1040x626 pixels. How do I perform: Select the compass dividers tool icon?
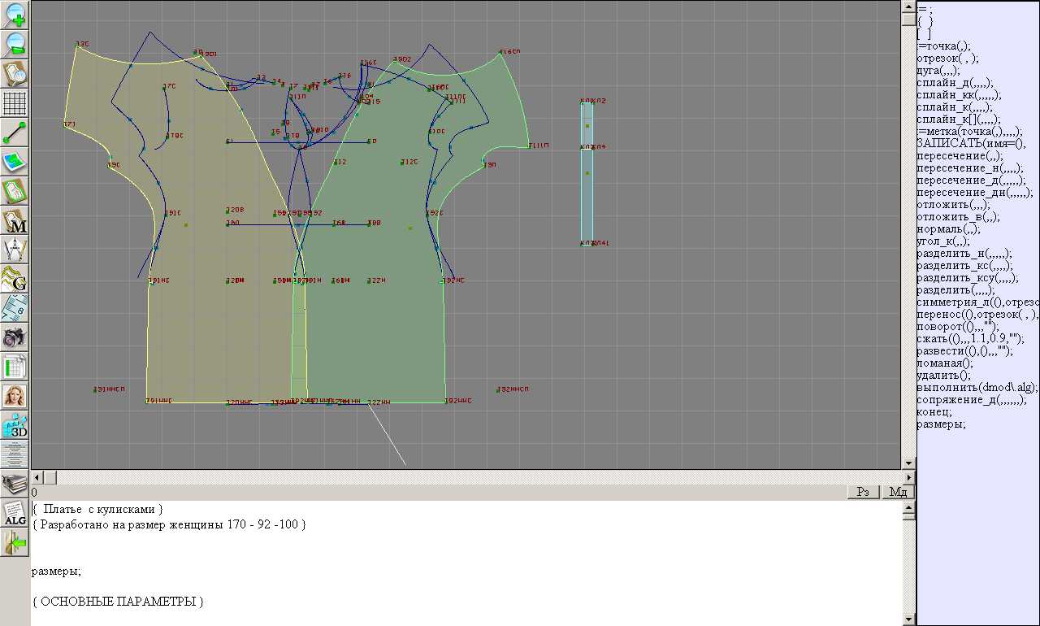click(15, 249)
